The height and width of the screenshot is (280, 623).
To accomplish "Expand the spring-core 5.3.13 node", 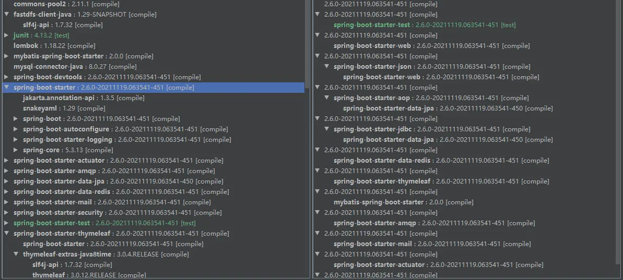I will (x=16, y=150).
